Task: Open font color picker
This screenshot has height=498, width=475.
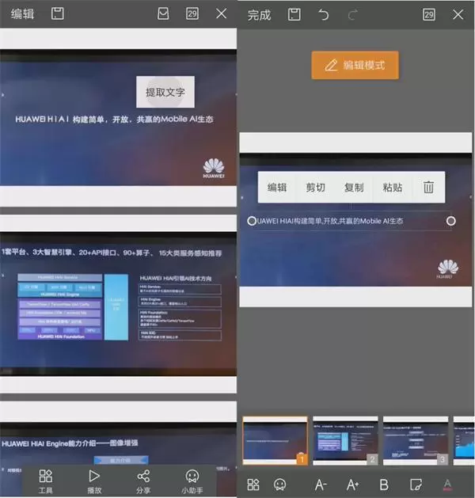Action: click(447, 484)
